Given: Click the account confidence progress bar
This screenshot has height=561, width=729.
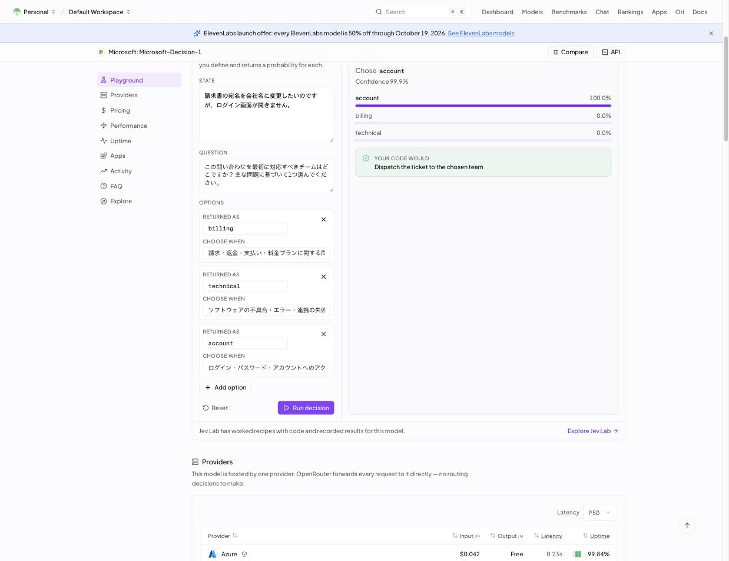Looking at the screenshot, I should pyautogui.click(x=483, y=105).
